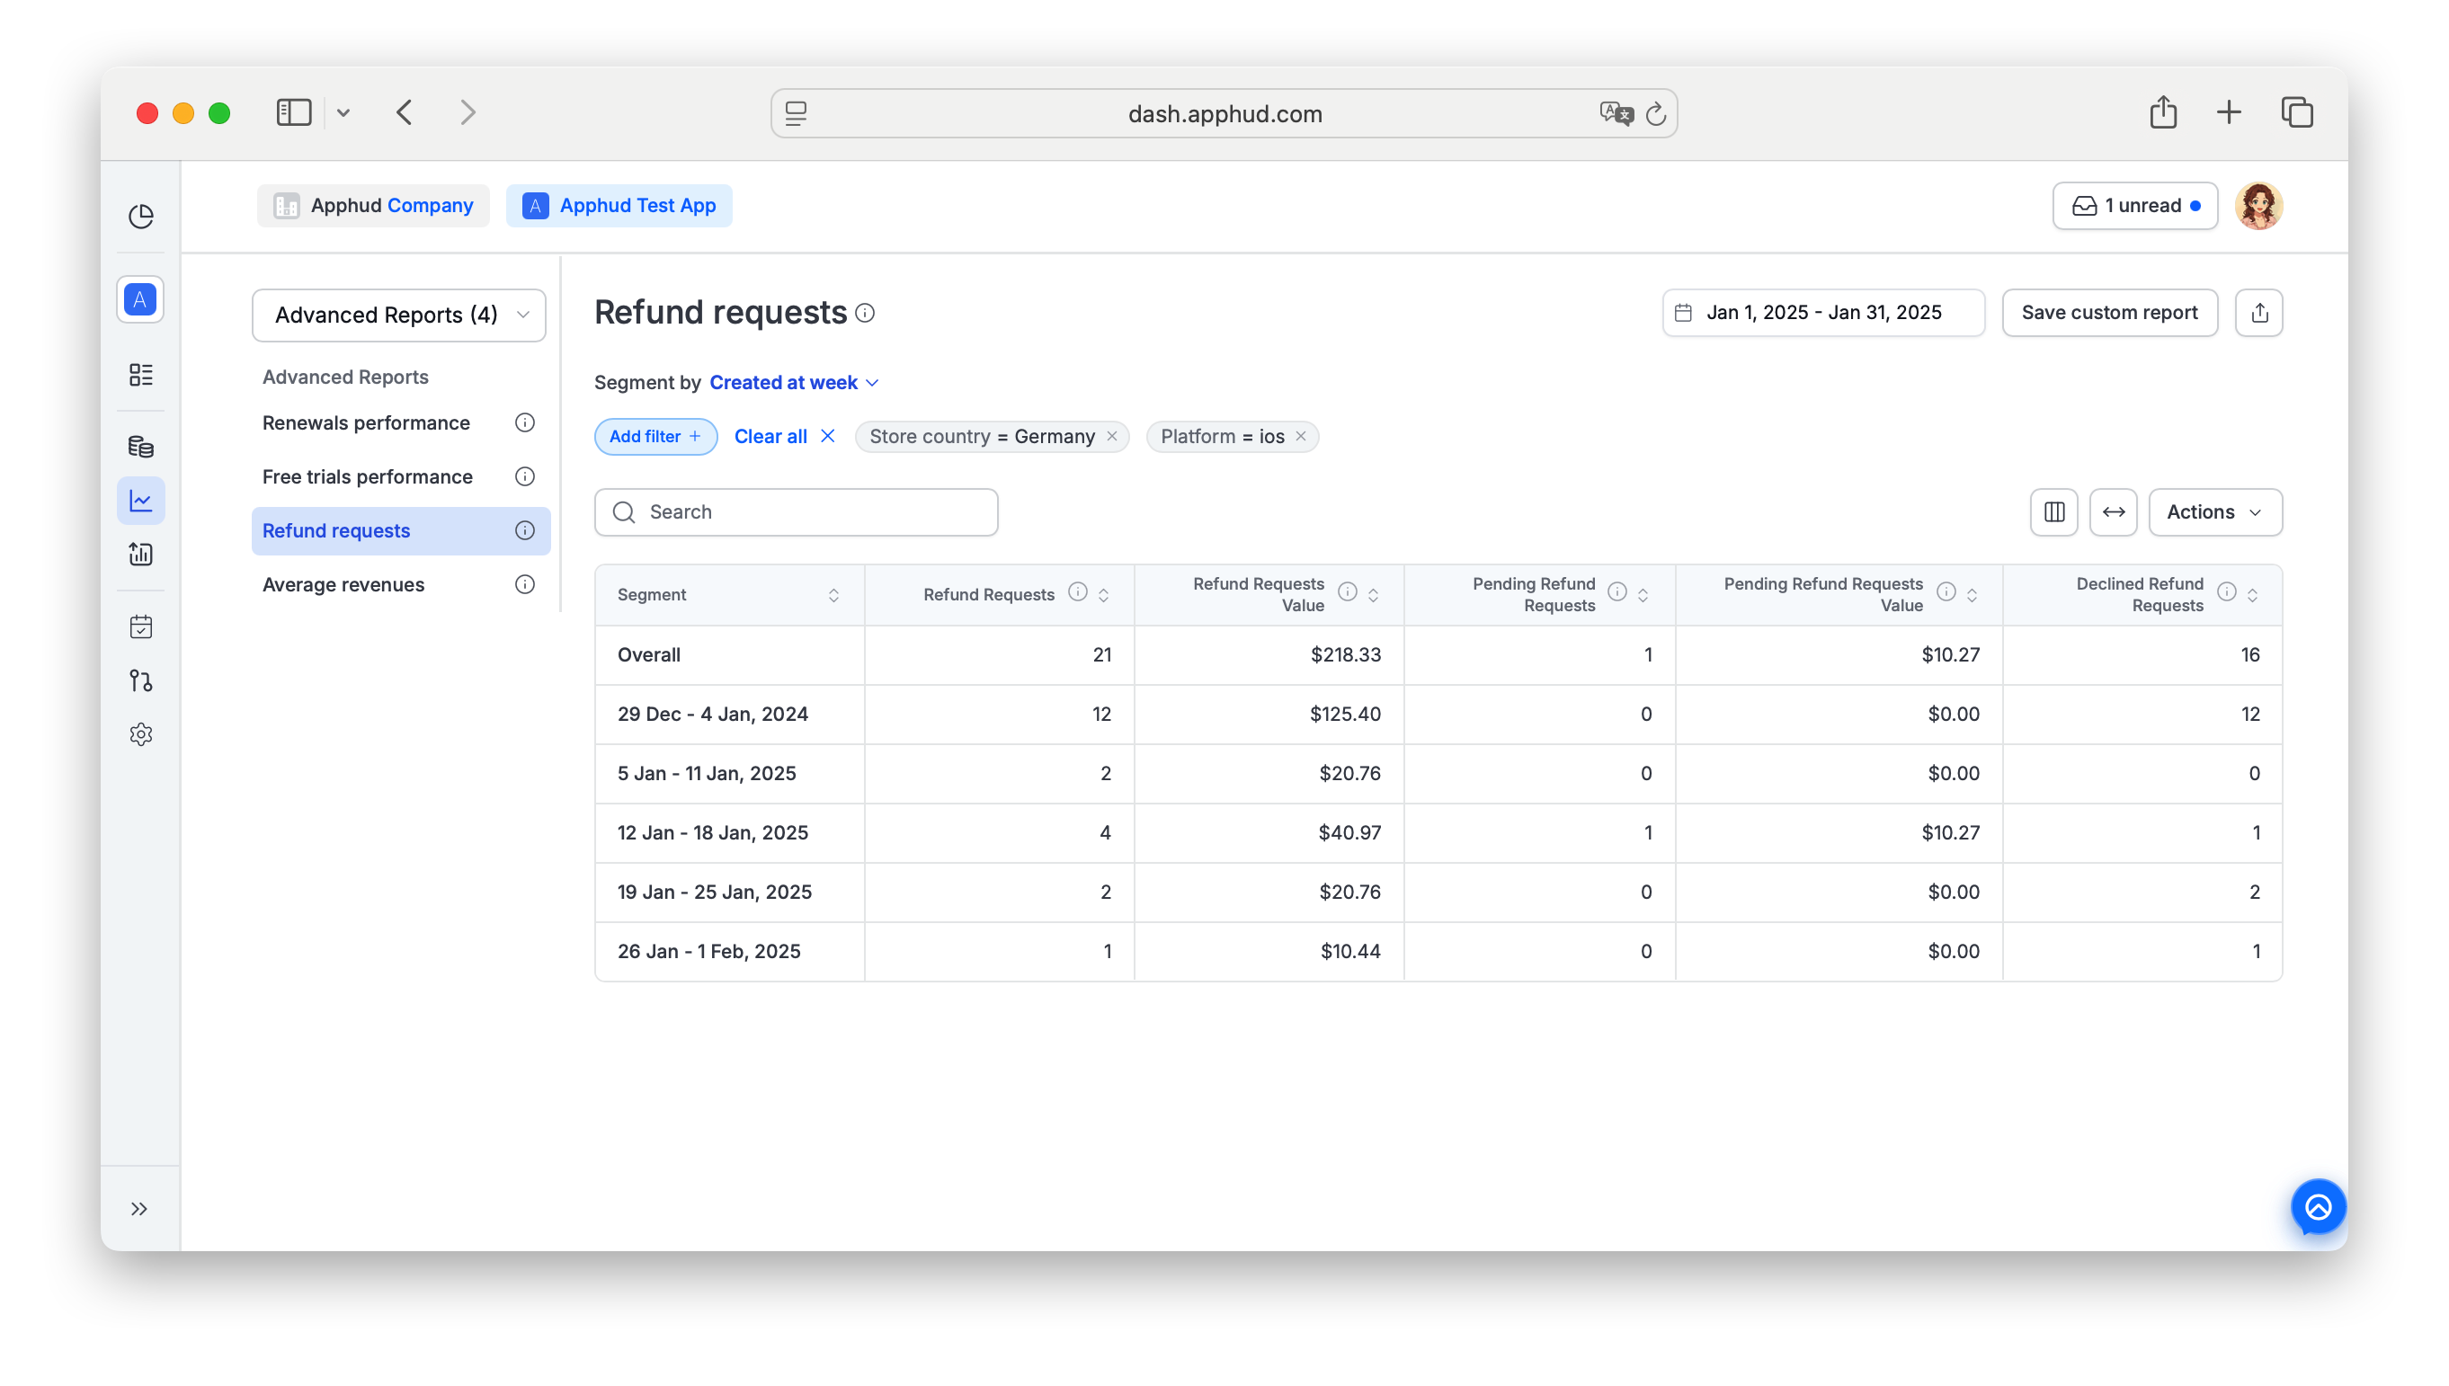
Task: Expand the sidebar with double chevron icon
Action: [139, 1209]
